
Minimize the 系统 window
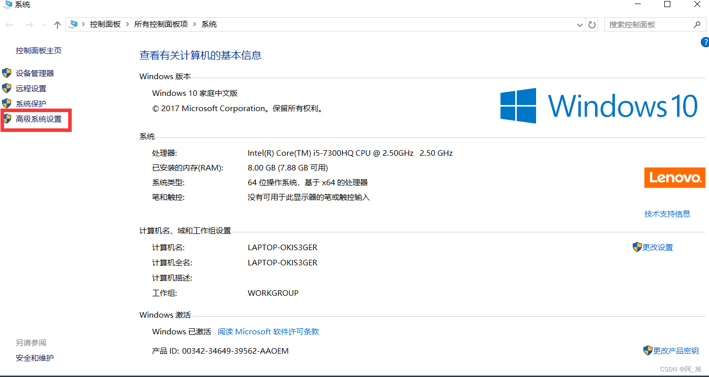[x=638, y=4]
